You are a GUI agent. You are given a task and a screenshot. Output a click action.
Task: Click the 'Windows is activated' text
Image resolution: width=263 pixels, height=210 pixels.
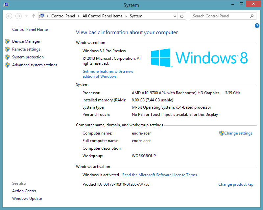(101, 175)
